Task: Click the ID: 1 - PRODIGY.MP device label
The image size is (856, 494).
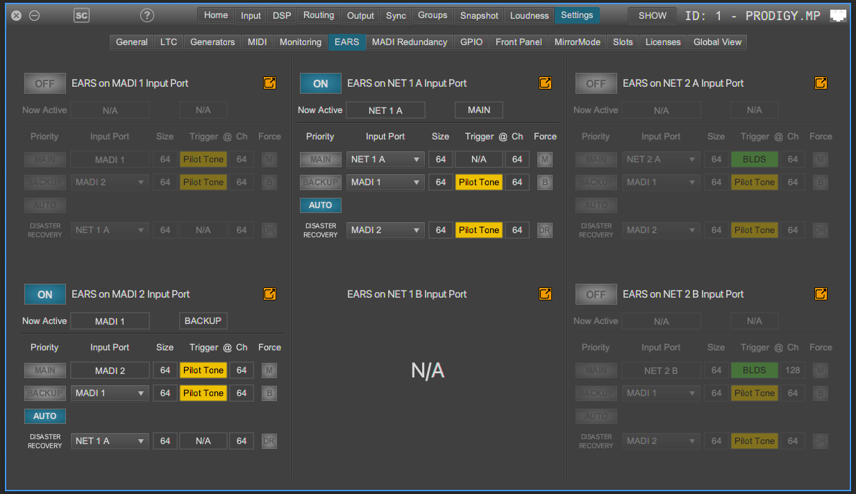Action: [753, 15]
